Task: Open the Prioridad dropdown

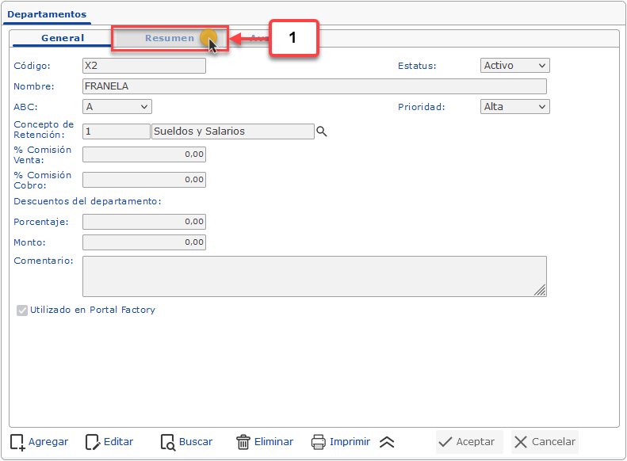Action: pyautogui.click(x=514, y=107)
